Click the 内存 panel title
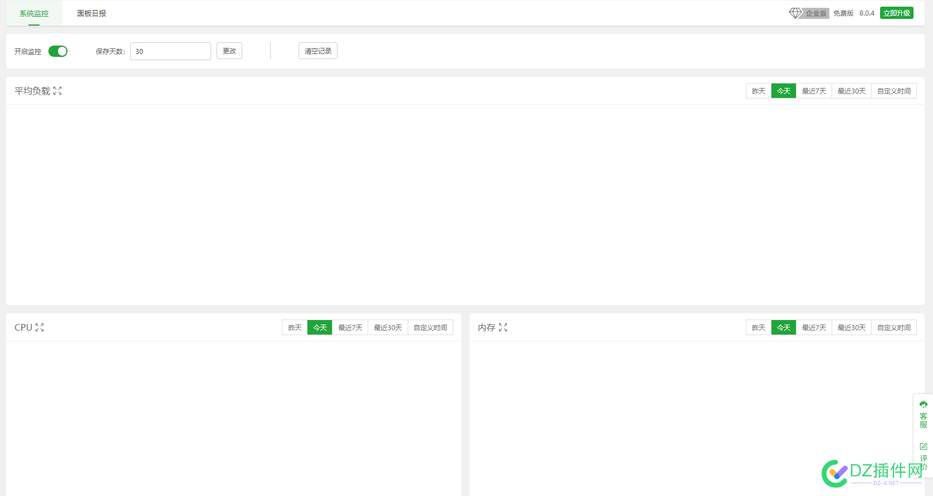Viewport: 933px width, 496px height. pos(487,327)
